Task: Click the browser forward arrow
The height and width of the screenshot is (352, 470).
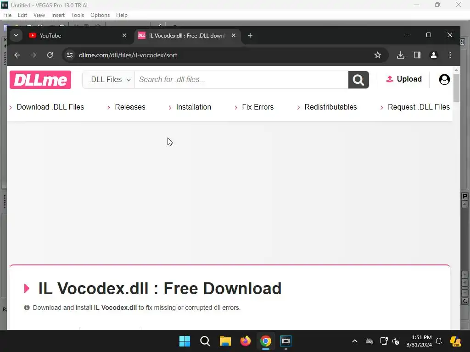Action: 34,55
